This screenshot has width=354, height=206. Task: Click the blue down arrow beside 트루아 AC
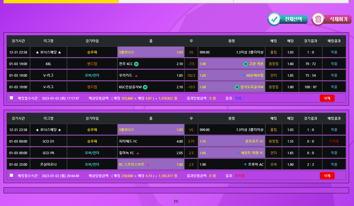(x=245, y=165)
